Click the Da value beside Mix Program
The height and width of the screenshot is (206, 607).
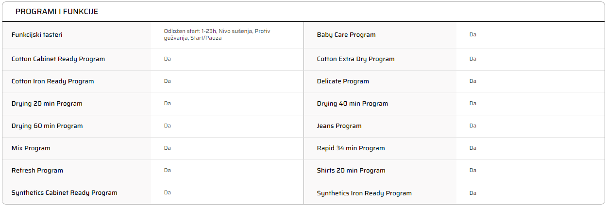[x=168, y=148]
